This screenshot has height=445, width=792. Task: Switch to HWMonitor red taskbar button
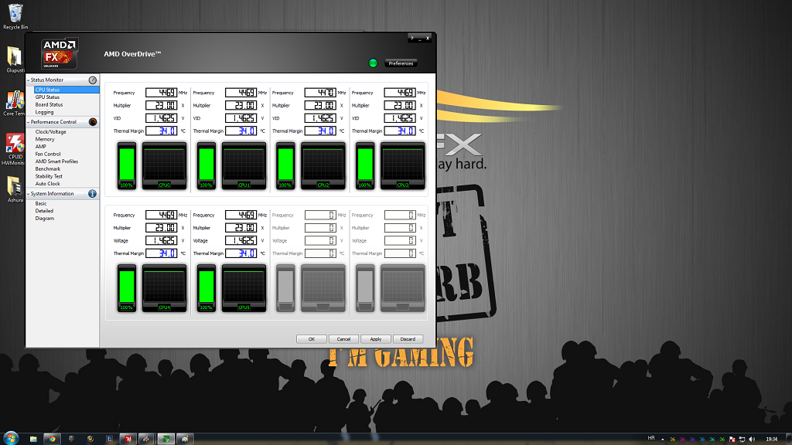pos(128,439)
